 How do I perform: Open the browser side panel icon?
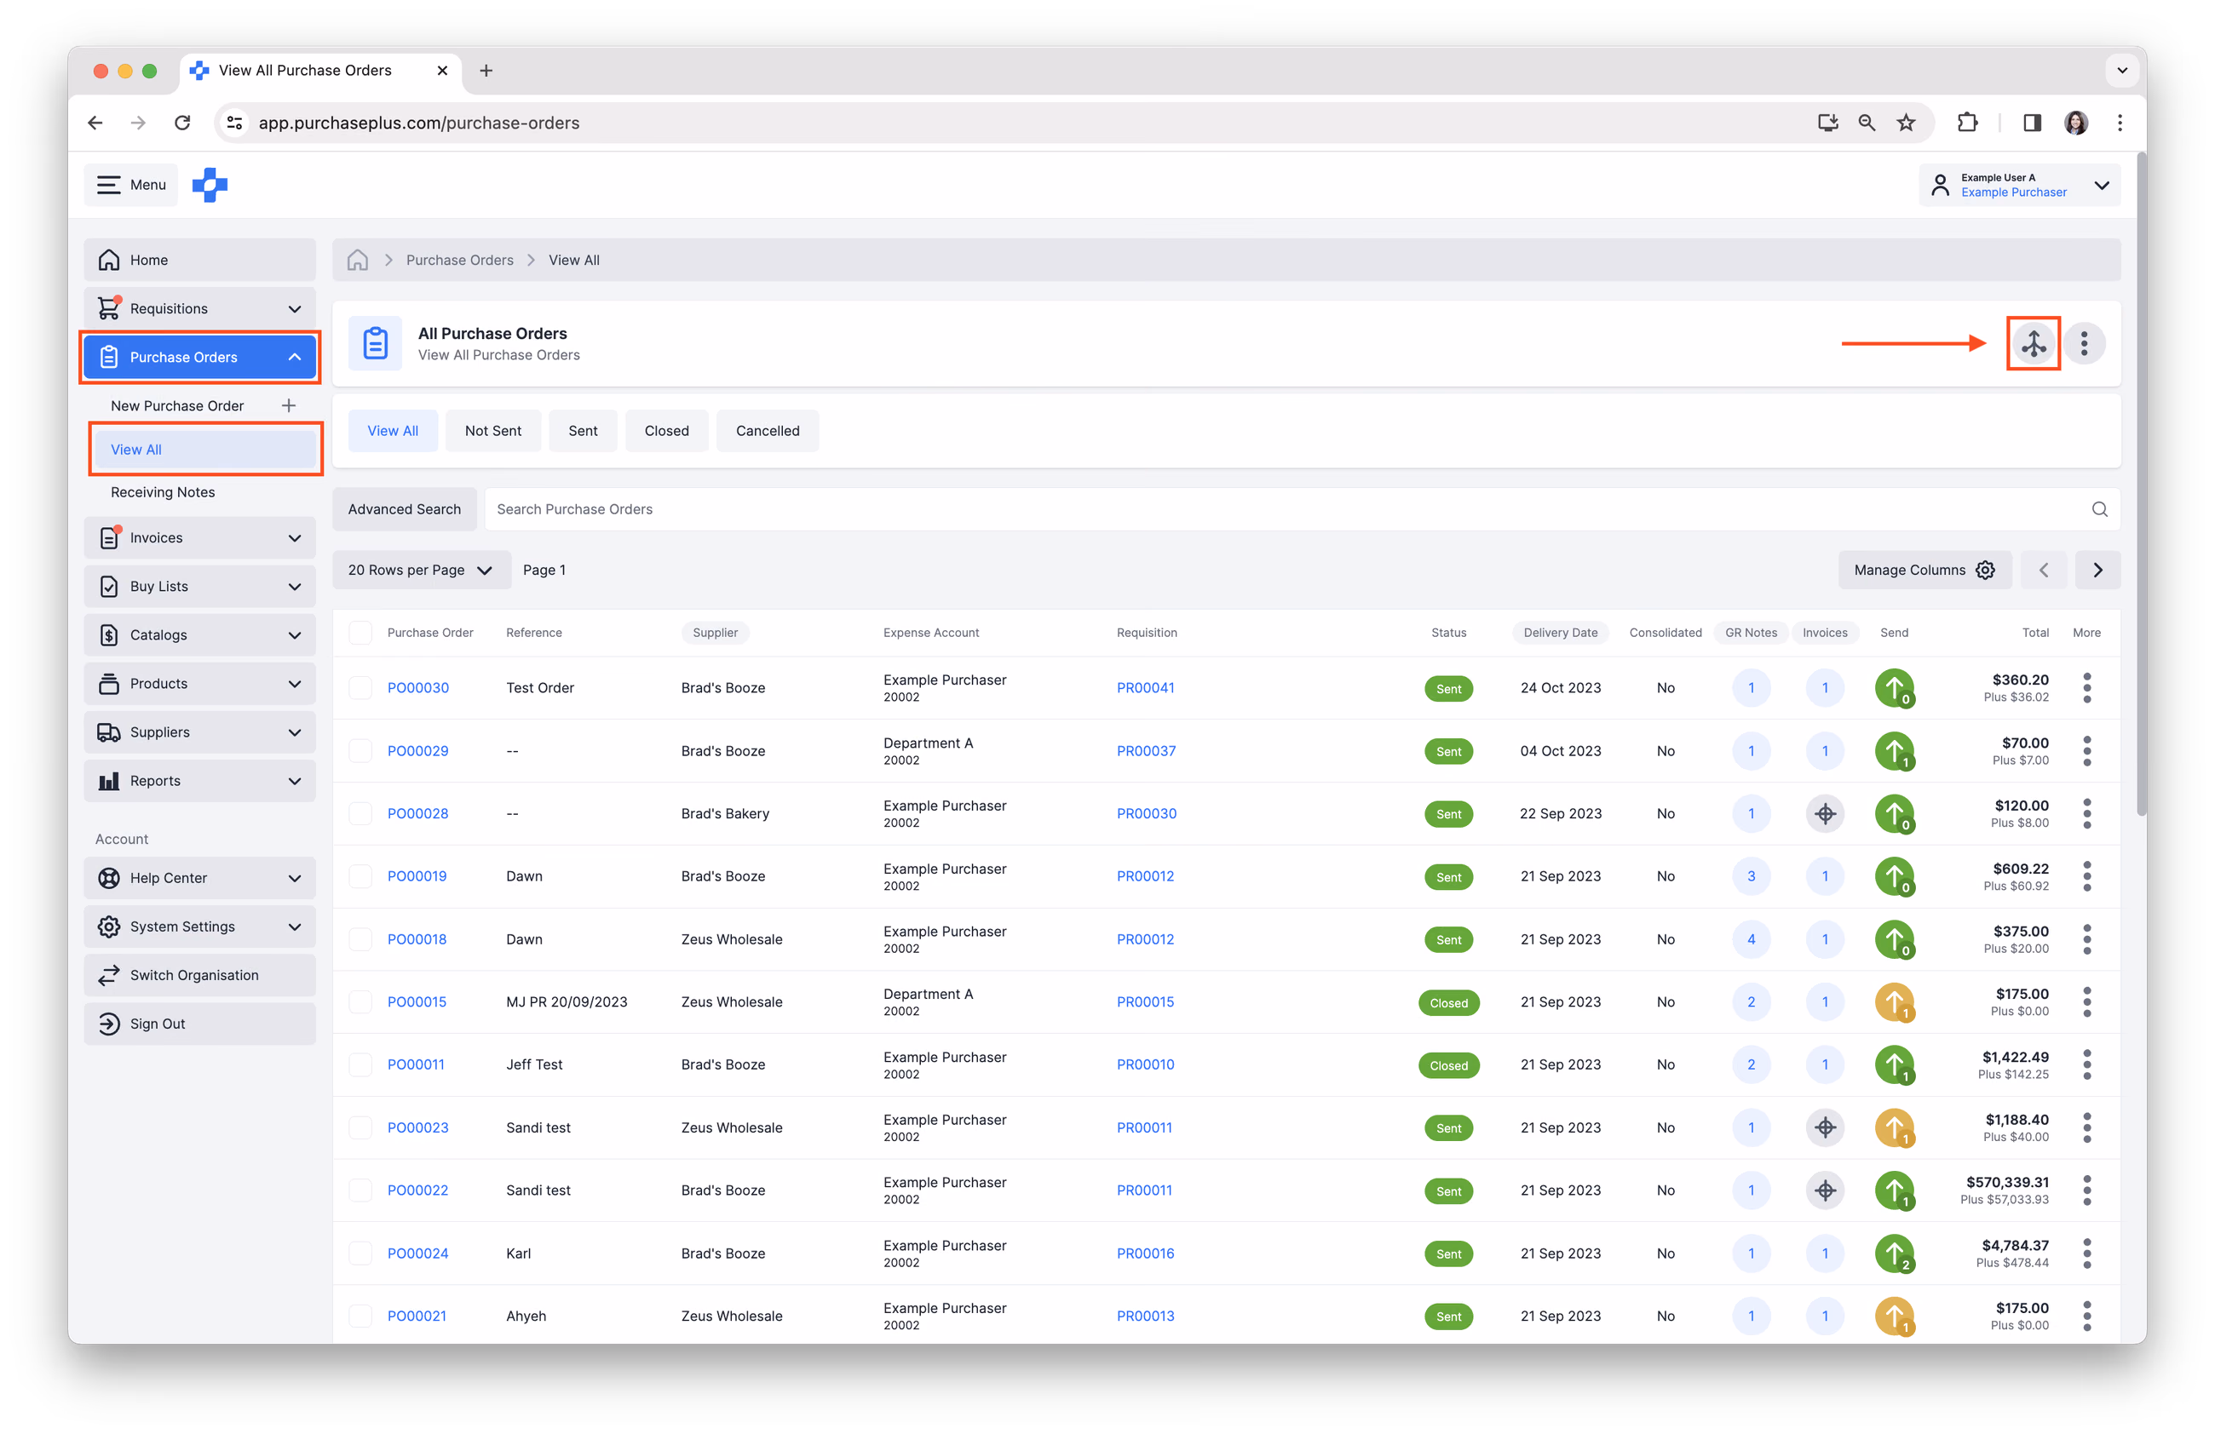pos(2032,123)
